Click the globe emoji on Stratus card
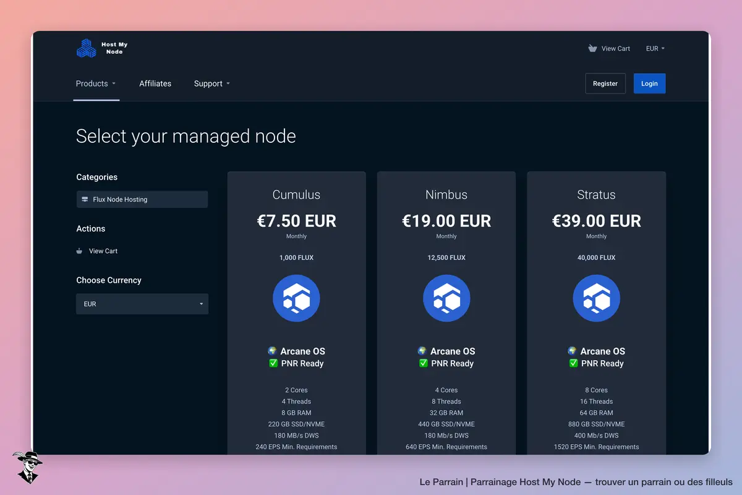This screenshot has width=742, height=495. click(572, 351)
